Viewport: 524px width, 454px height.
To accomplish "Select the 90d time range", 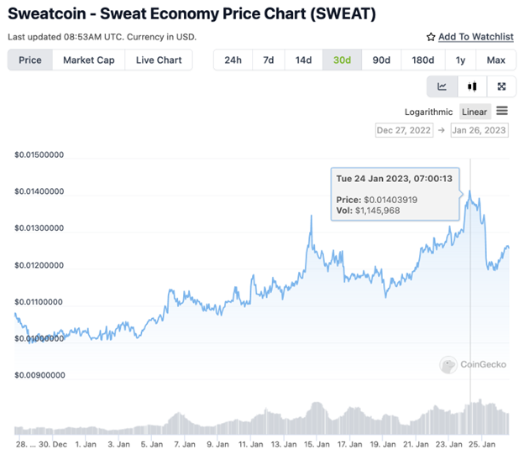I will pos(381,60).
